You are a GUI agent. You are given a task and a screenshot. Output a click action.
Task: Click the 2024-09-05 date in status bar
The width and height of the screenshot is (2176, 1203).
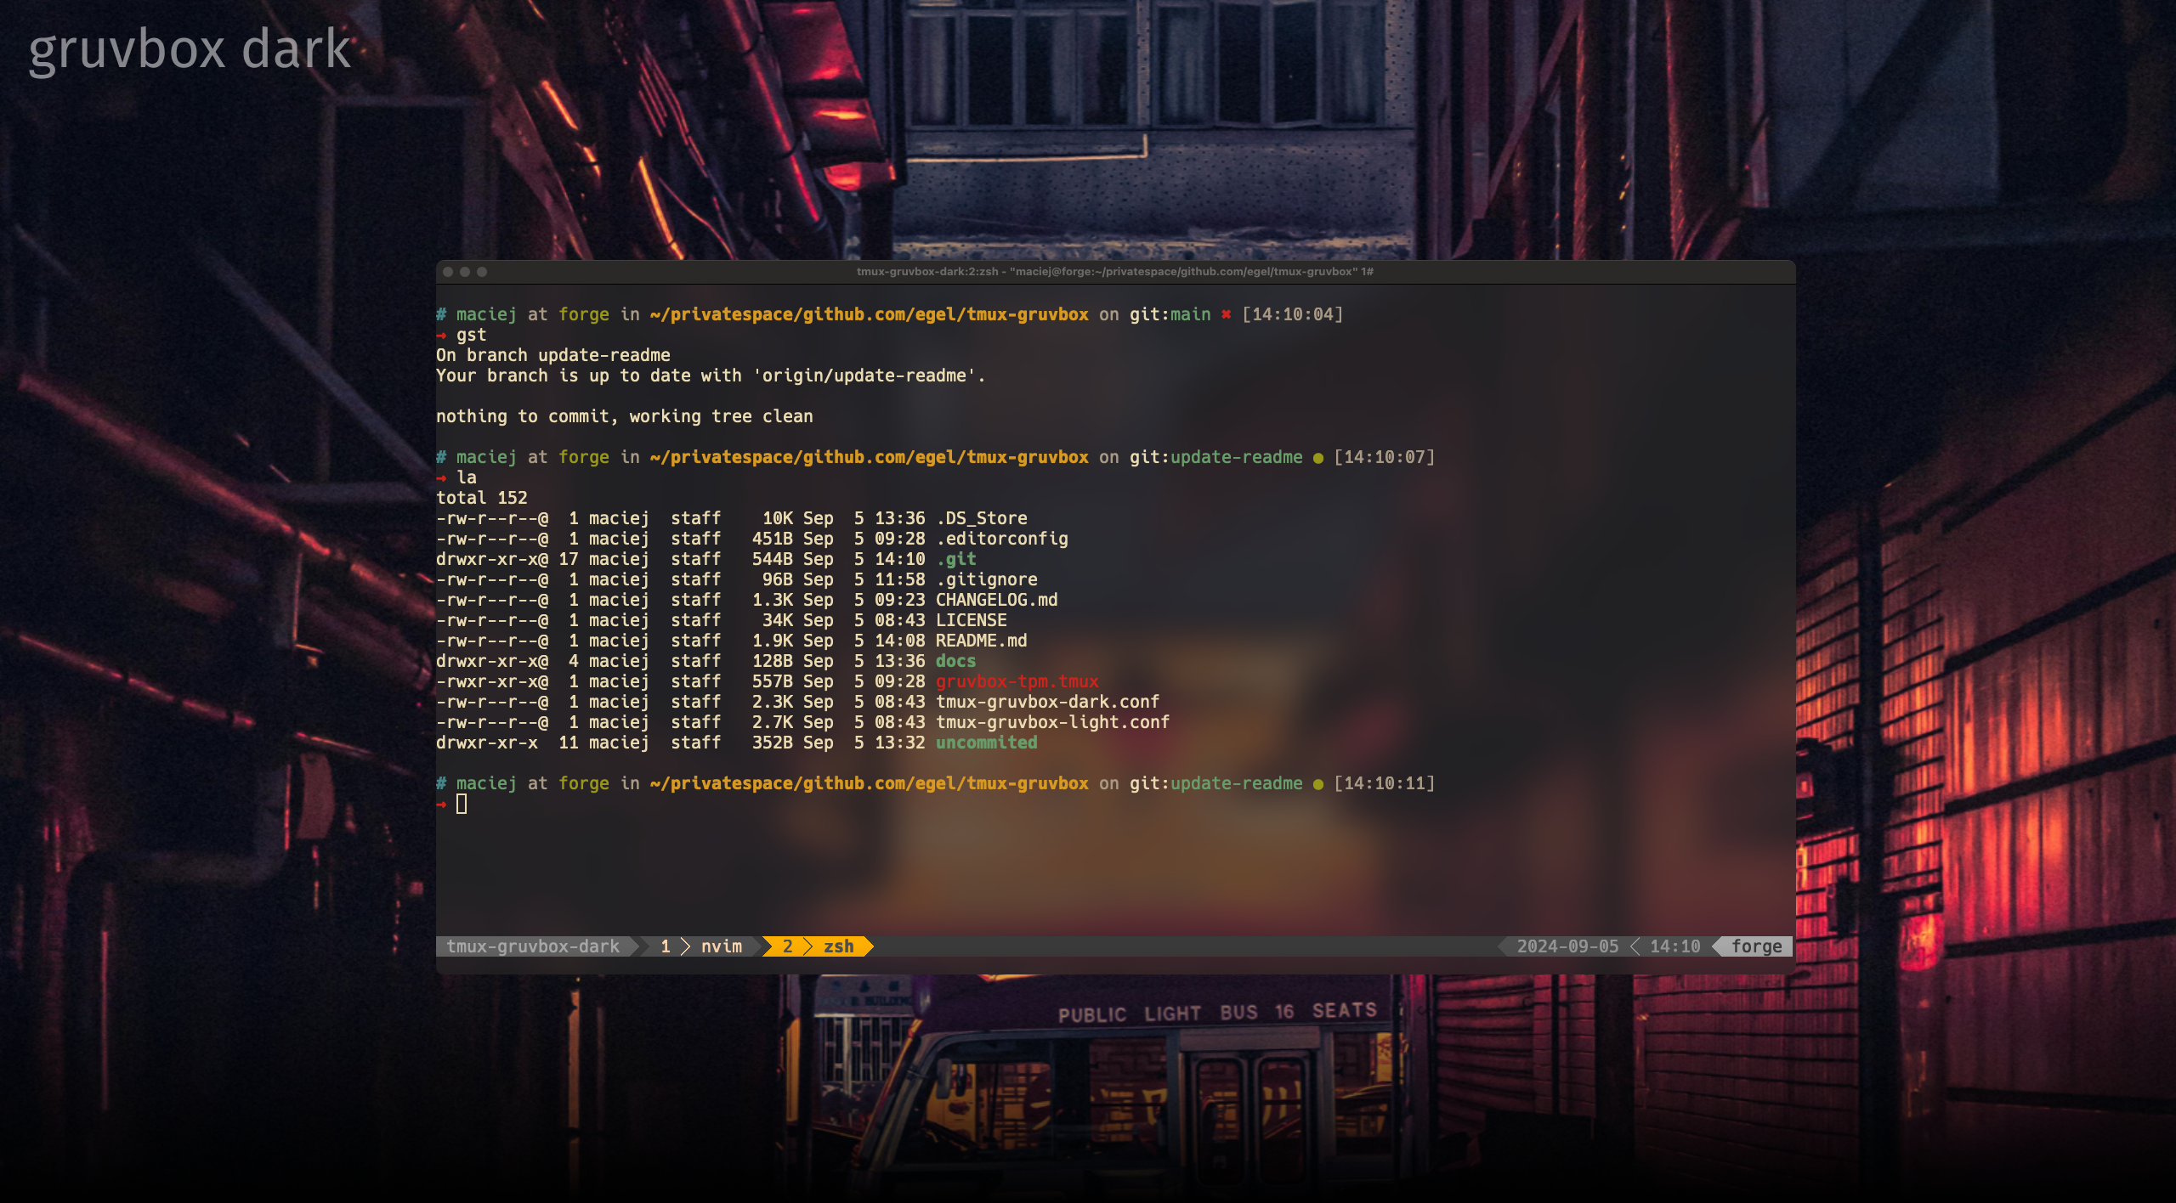coord(1567,946)
